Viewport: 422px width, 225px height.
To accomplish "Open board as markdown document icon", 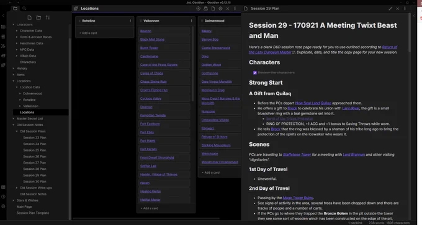I will [213, 9].
